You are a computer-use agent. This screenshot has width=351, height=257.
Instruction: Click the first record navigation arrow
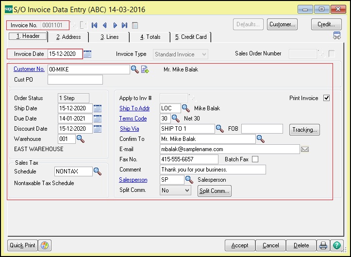tap(95, 25)
